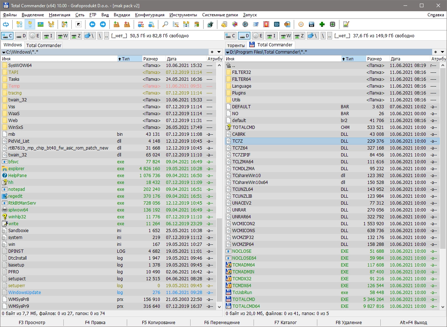Click the pack files box icon with green arrow
This screenshot has width=447, height=327.
[116, 24]
